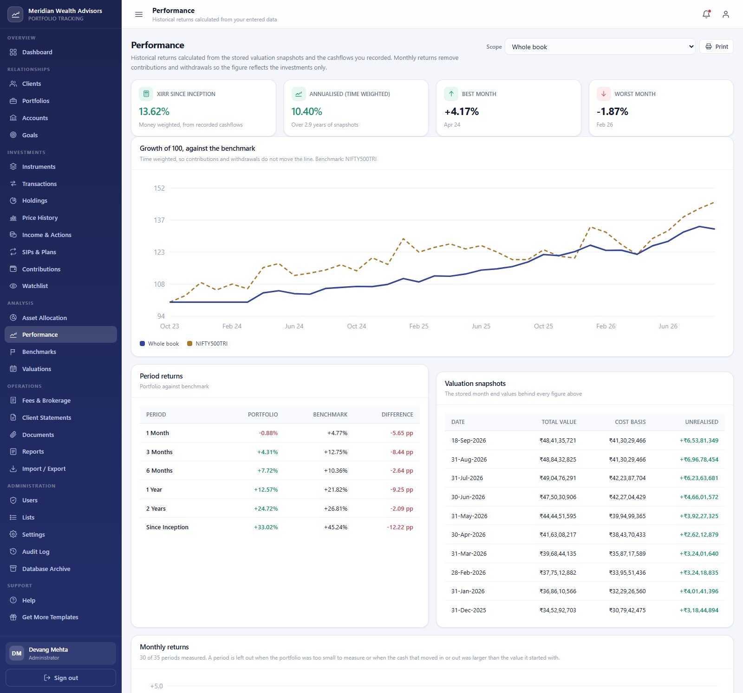The image size is (743, 693).
Task: Open Reports in the sidebar
Action: click(x=61, y=451)
